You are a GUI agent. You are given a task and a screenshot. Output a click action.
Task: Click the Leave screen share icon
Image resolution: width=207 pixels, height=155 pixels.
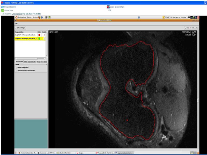[108, 7]
